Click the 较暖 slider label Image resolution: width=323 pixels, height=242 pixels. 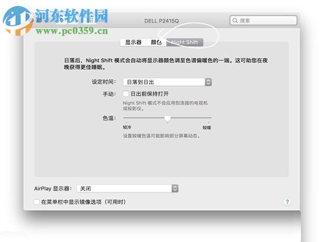(x=207, y=127)
